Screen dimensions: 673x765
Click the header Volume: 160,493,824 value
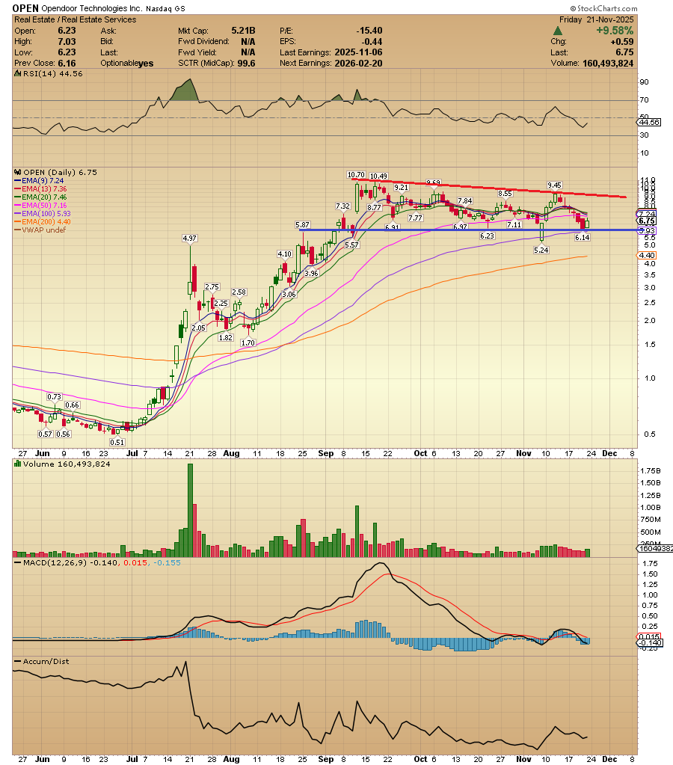coord(608,63)
